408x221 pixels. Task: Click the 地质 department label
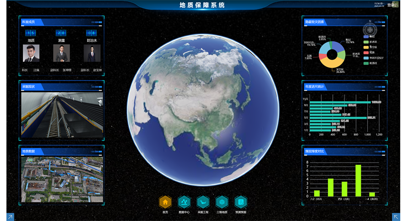coord(31,41)
